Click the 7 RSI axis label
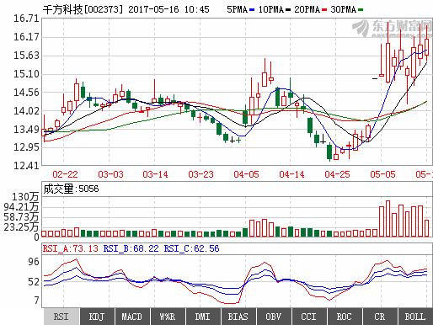The image size is (433, 325). tap(36, 301)
